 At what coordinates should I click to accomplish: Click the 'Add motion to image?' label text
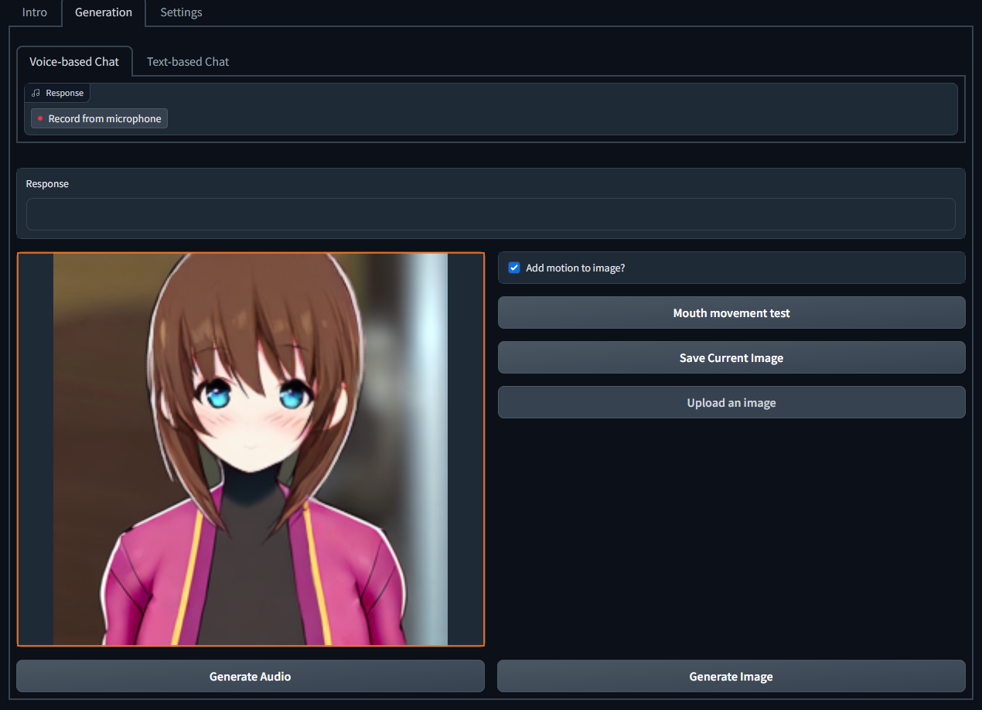pos(575,268)
